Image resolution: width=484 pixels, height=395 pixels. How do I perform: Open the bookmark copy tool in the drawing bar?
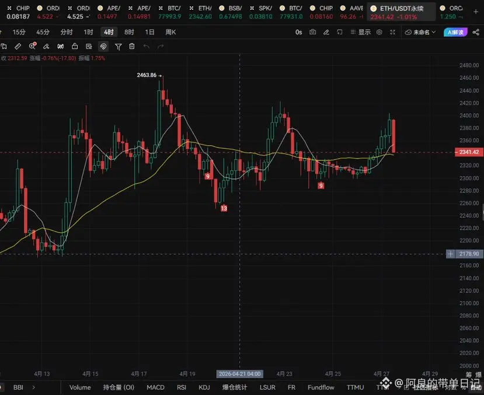pos(4,47)
